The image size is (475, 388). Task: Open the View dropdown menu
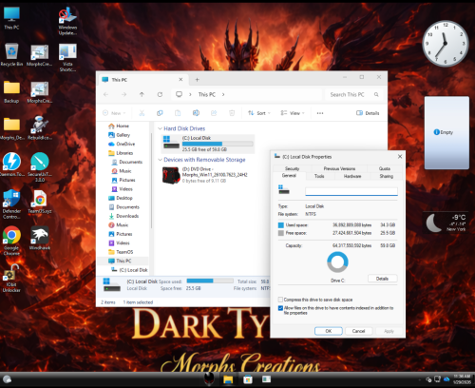coord(293,113)
